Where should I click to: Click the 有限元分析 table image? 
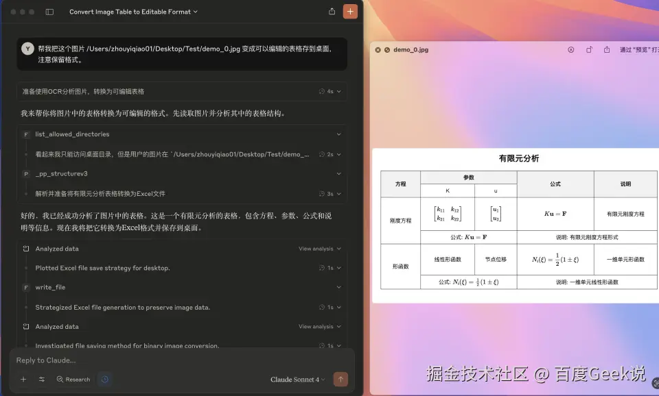coord(515,226)
